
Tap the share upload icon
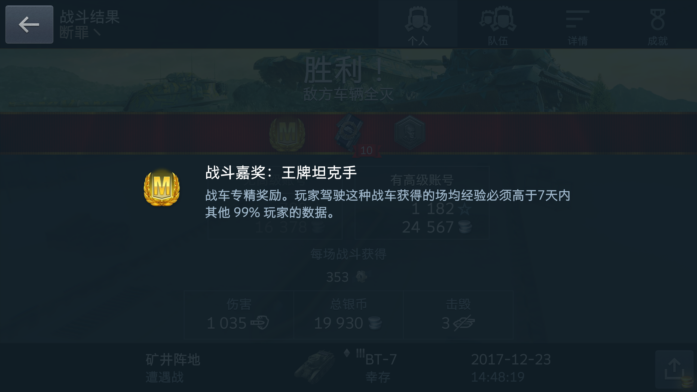click(674, 369)
